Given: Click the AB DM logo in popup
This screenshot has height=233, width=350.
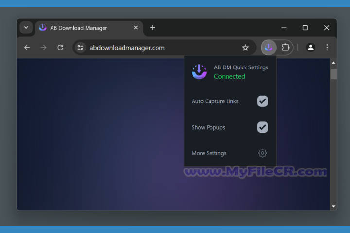Looking at the screenshot, I should tap(199, 71).
